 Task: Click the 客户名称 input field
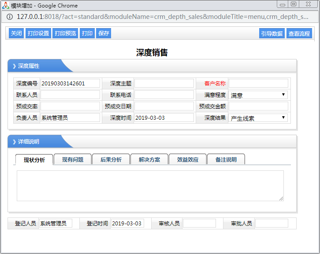coord(258,84)
